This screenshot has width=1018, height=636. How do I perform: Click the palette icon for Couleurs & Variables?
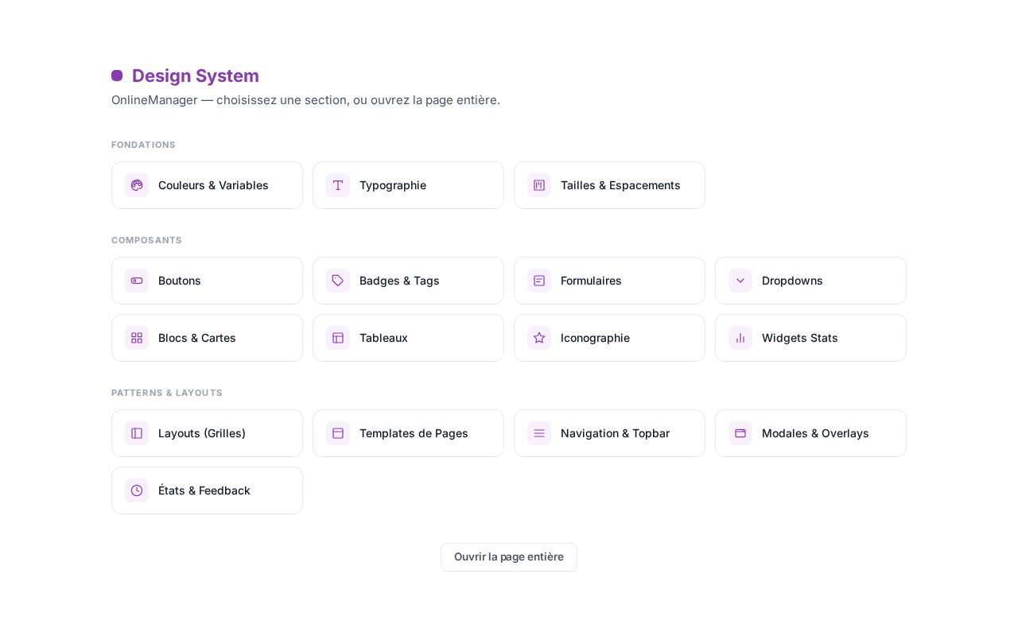point(137,185)
